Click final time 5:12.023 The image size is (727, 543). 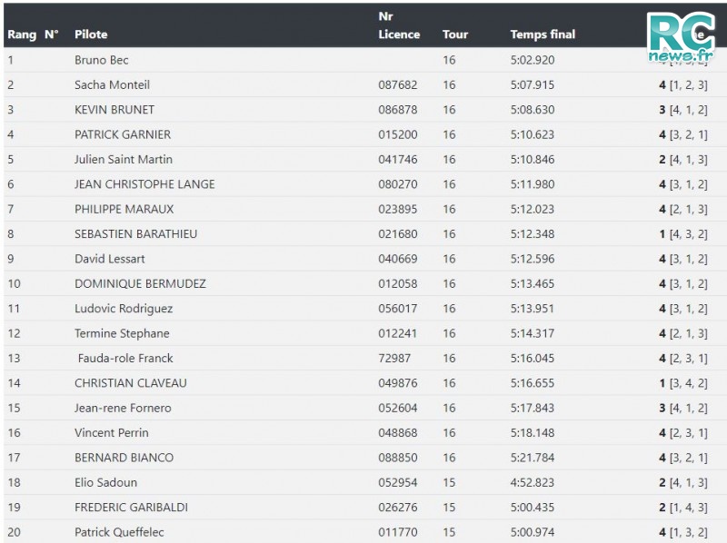pos(533,209)
